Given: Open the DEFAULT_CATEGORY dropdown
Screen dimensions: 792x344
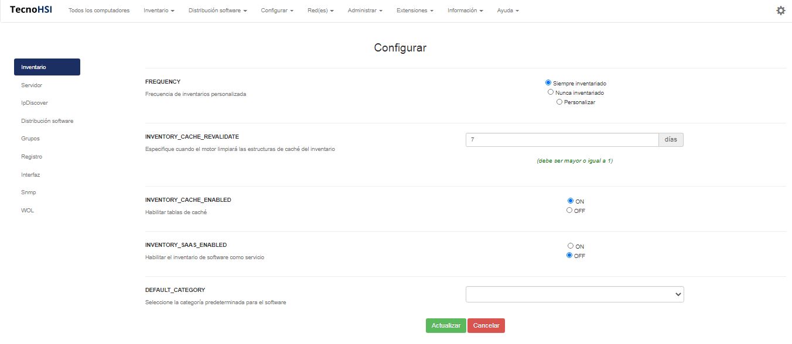Looking at the screenshot, I should [x=574, y=294].
